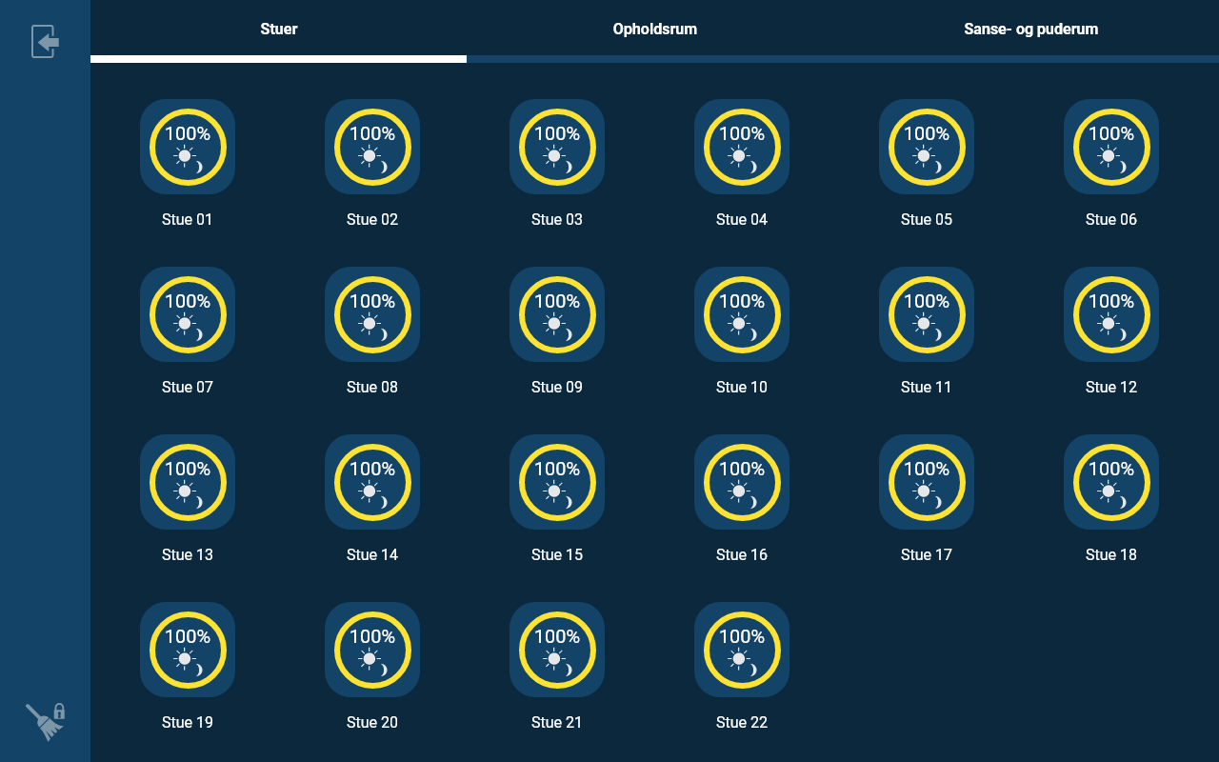1219x762 pixels.
Task: Select the Stue 17 light icon
Action: click(x=927, y=482)
